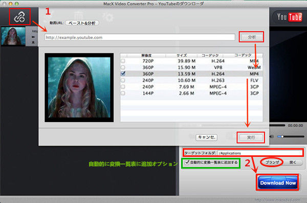
Task: Click the サイズ column header
Action: coord(182,55)
